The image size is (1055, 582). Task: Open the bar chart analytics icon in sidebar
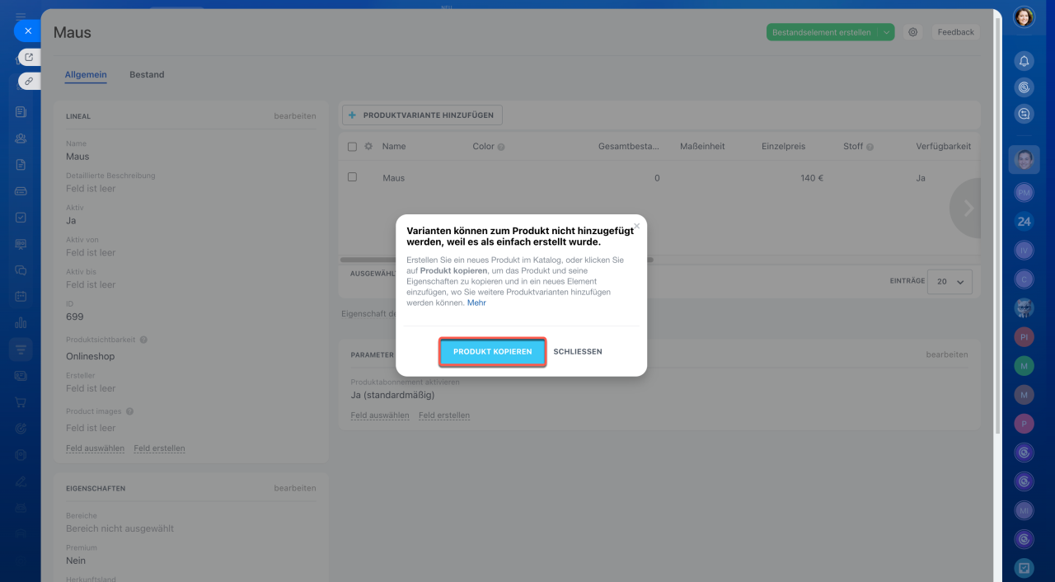point(21,322)
